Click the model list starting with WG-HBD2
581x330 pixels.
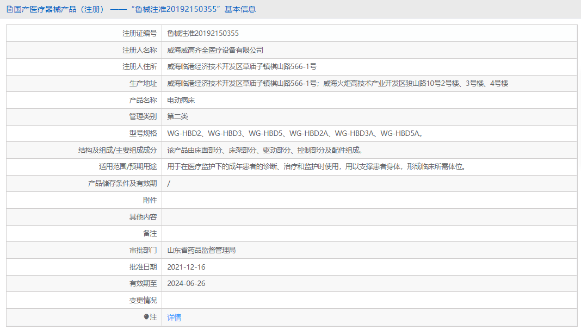[x=295, y=133]
